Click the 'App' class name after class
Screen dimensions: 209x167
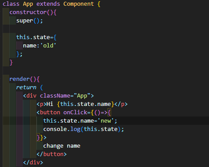pyautogui.click(x=28, y=4)
